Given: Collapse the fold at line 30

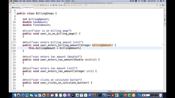Looking at the screenshot, I should point(16,80).
